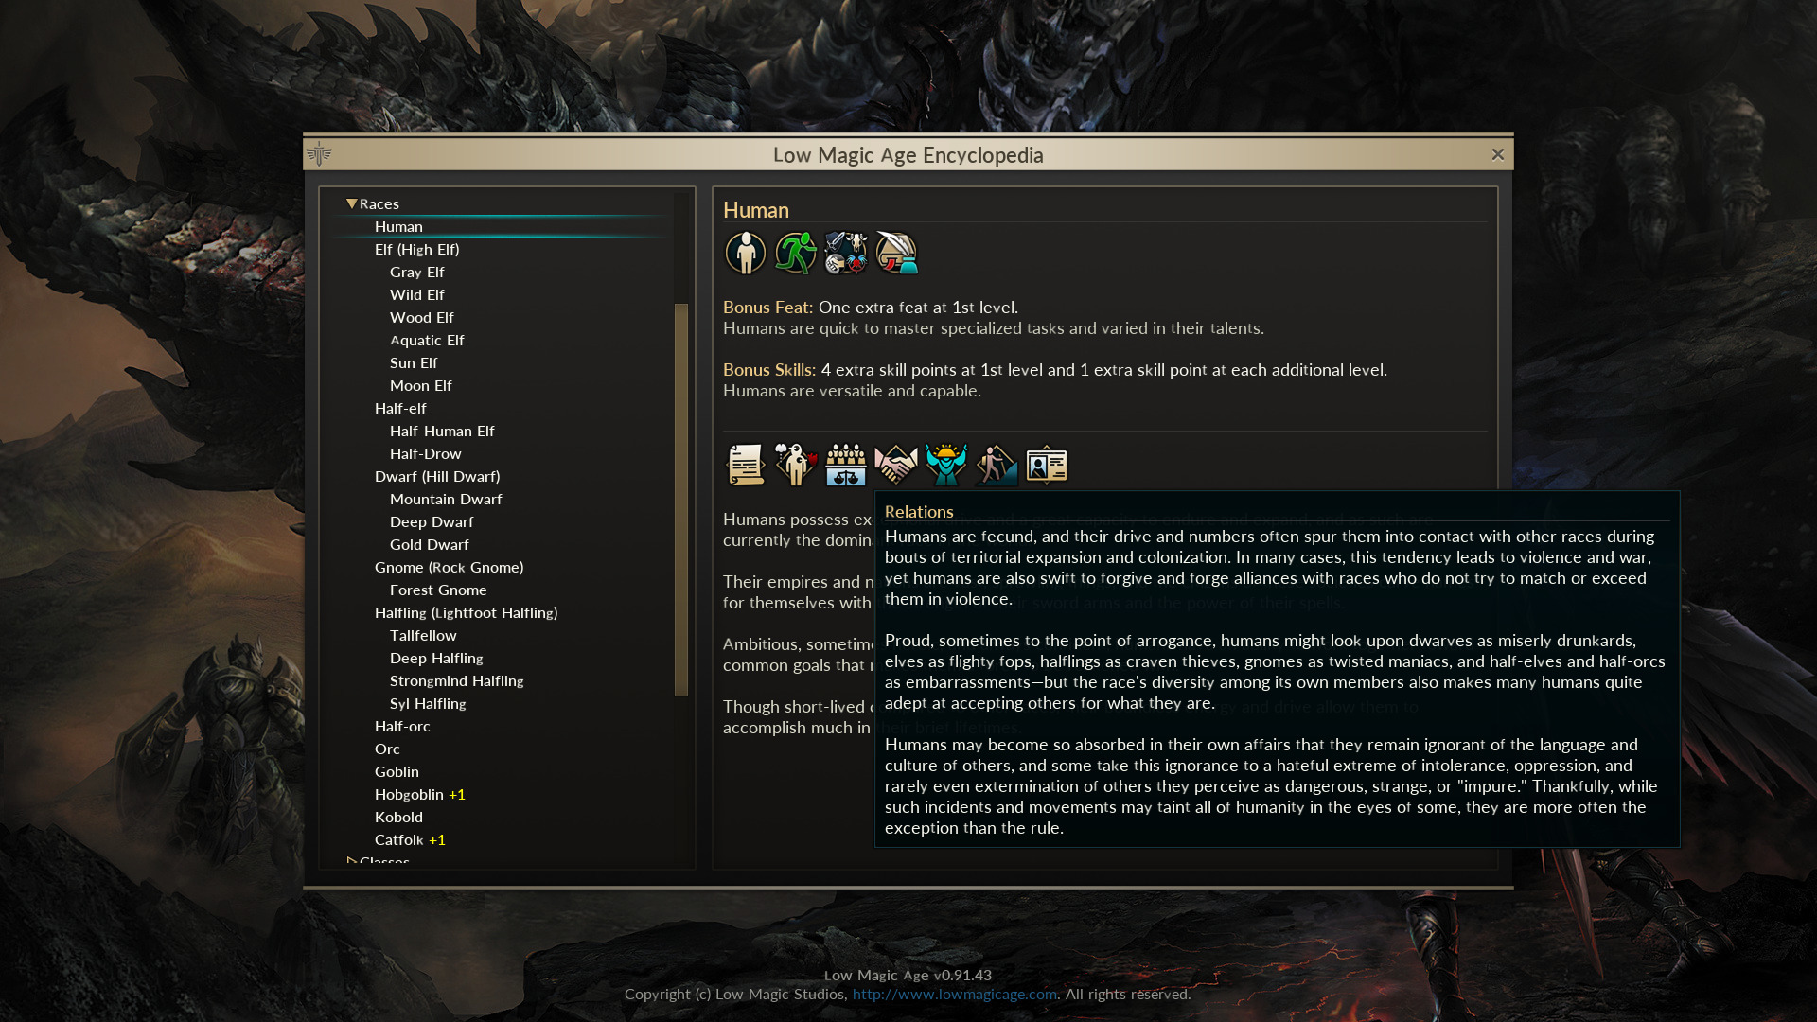The image size is (1817, 1022).
Task: Select Human in the races list
Action: (x=398, y=226)
